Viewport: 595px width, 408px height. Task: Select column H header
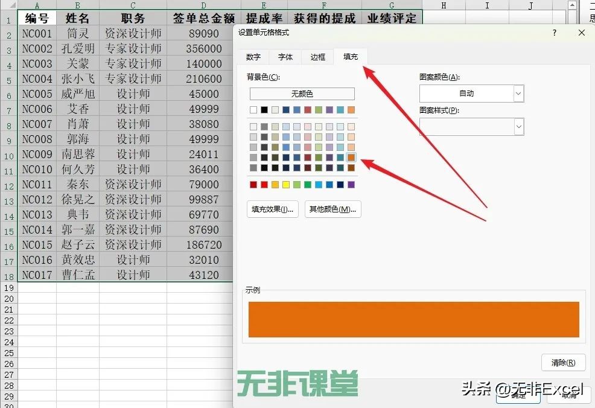[444, 5]
